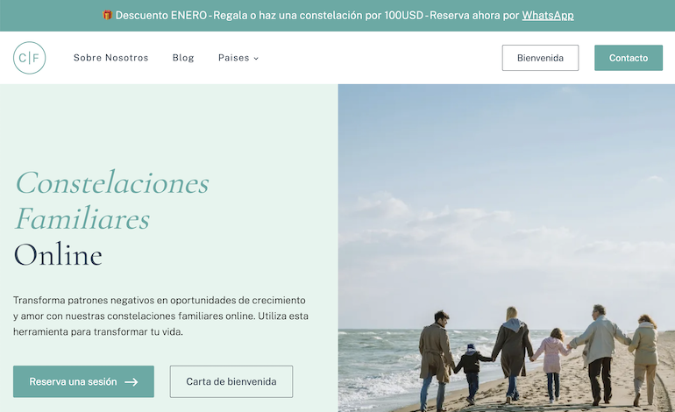
Task: Click the girl in the pink jacket in the photo
Action: click(x=552, y=364)
